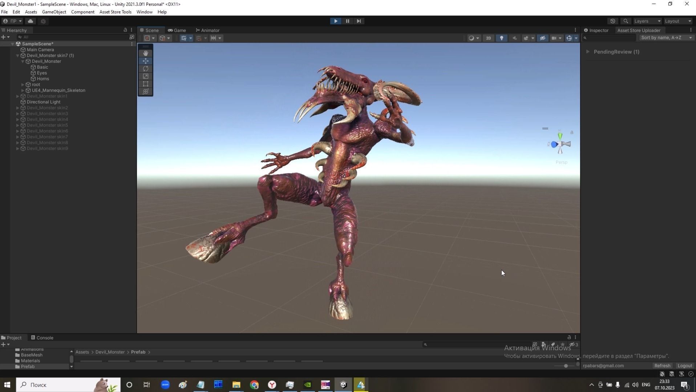This screenshot has width=696, height=392.
Task: Switch to the Game tab
Action: pyautogui.click(x=177, y=30)
